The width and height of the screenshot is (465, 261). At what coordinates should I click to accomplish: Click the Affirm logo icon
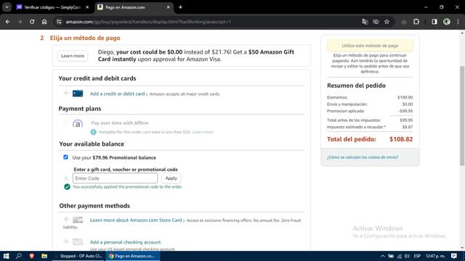pyautogui.click(x=78, y=123)
